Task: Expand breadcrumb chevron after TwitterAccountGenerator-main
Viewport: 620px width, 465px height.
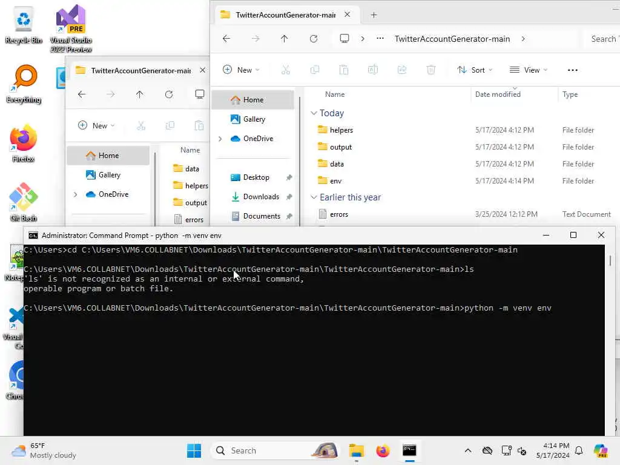Action: coord(523,39)
